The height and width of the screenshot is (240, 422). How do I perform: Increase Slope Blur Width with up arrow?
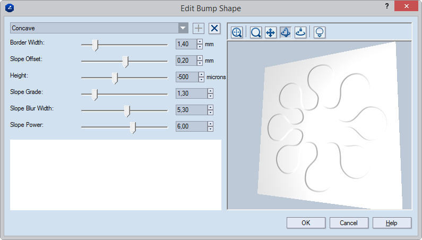point(210,107)
